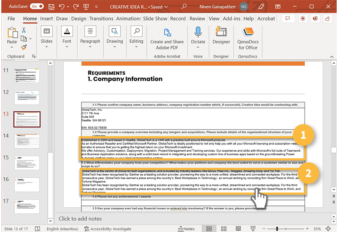Select the Format Painter brush

[23, 47]
